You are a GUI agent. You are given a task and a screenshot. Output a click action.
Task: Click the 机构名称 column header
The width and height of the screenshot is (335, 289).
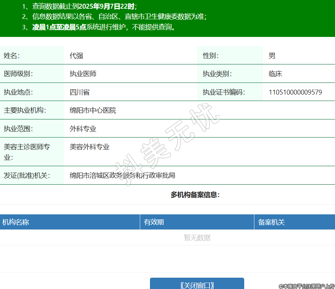pos(15,222)
